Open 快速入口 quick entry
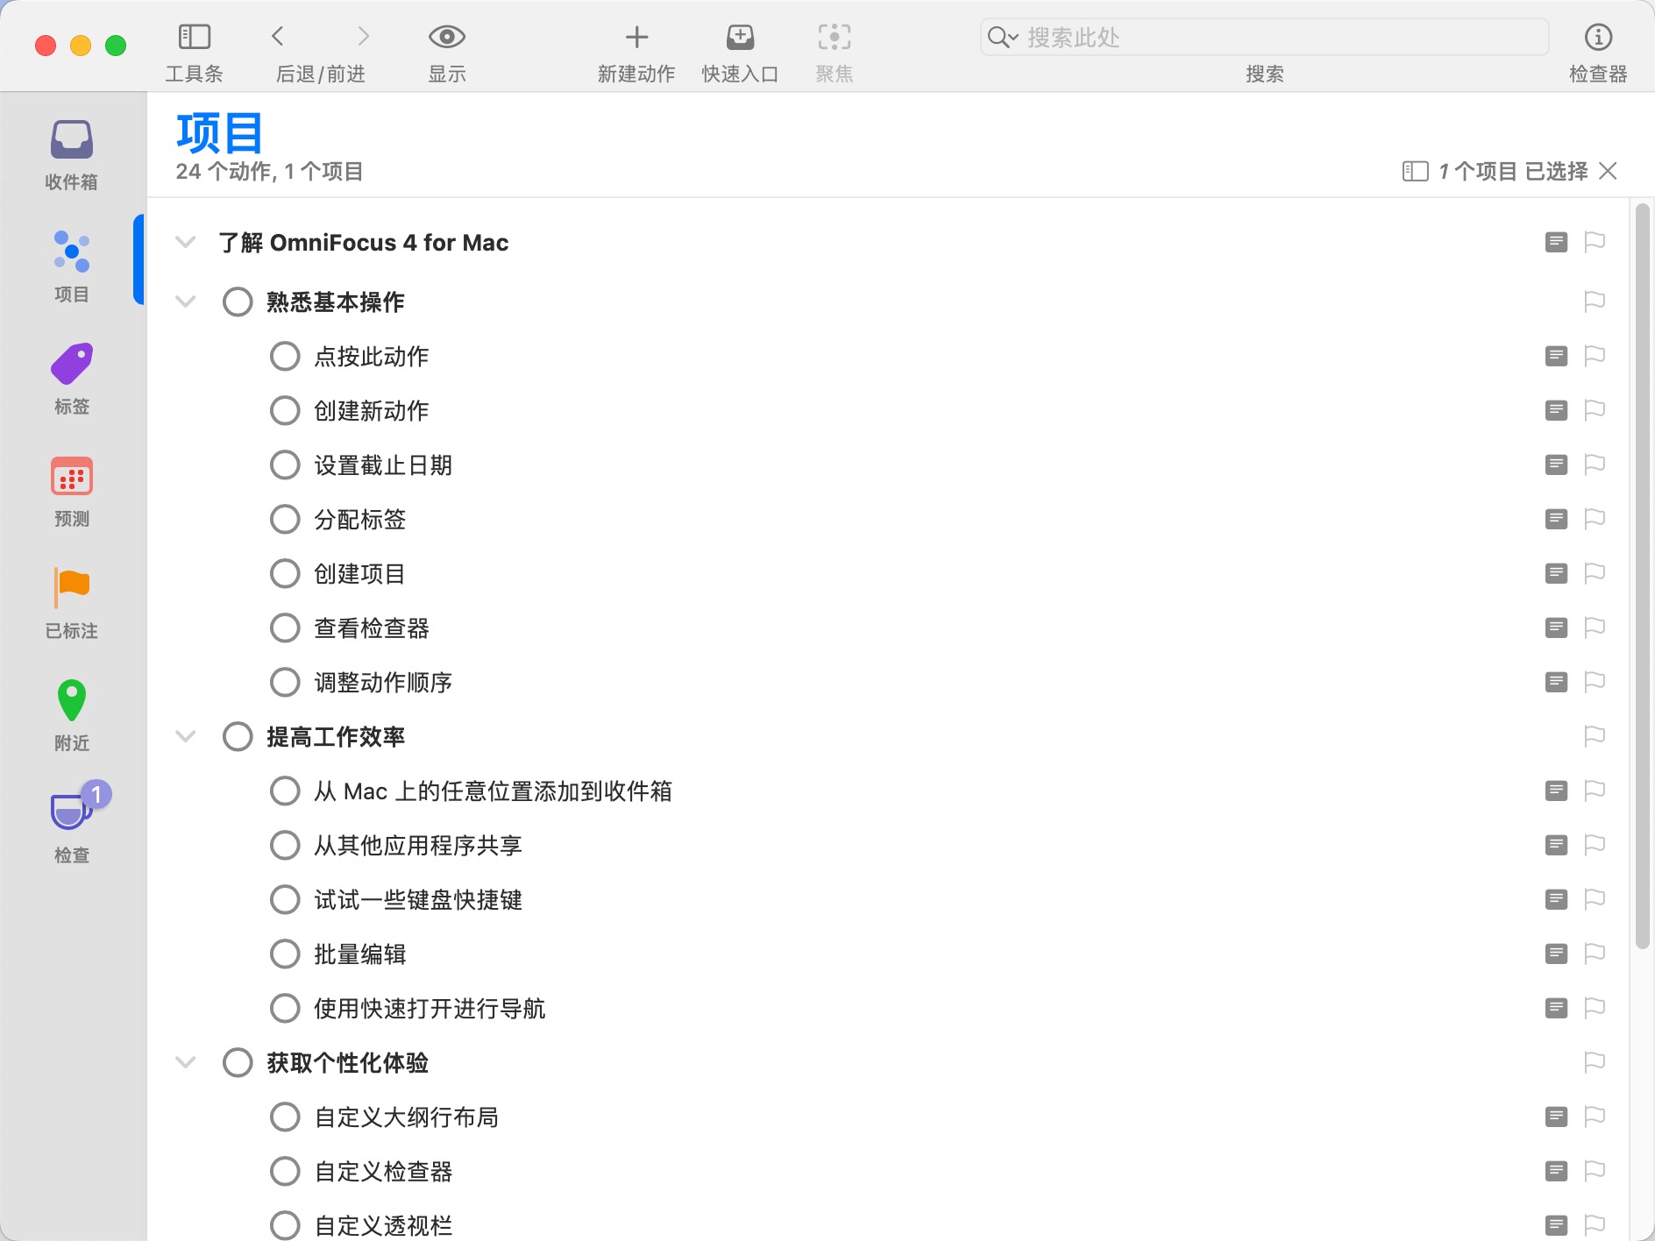This screenshot has width=1655, height=1241. pos(741,37)
